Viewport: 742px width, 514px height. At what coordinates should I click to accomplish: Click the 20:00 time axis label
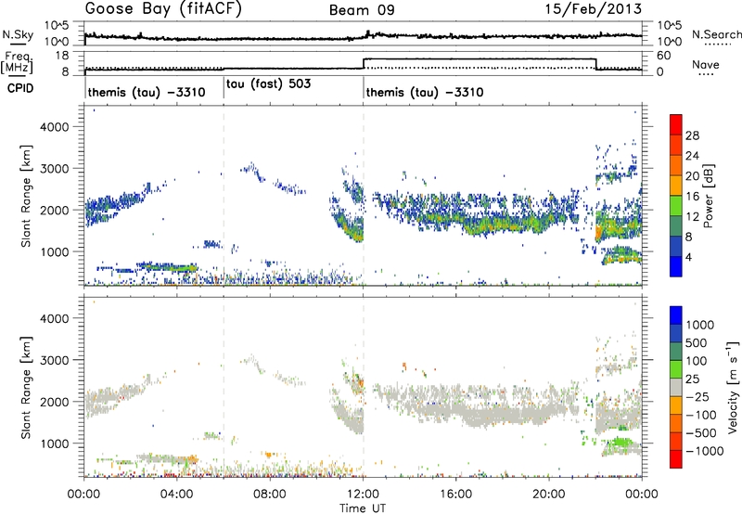548,495
